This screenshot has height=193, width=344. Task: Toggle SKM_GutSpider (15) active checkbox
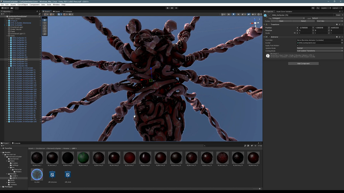(270, 15)
